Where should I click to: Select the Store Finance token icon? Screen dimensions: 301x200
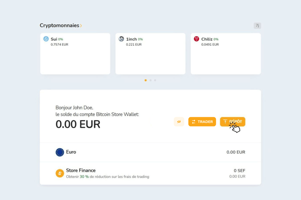59,173
